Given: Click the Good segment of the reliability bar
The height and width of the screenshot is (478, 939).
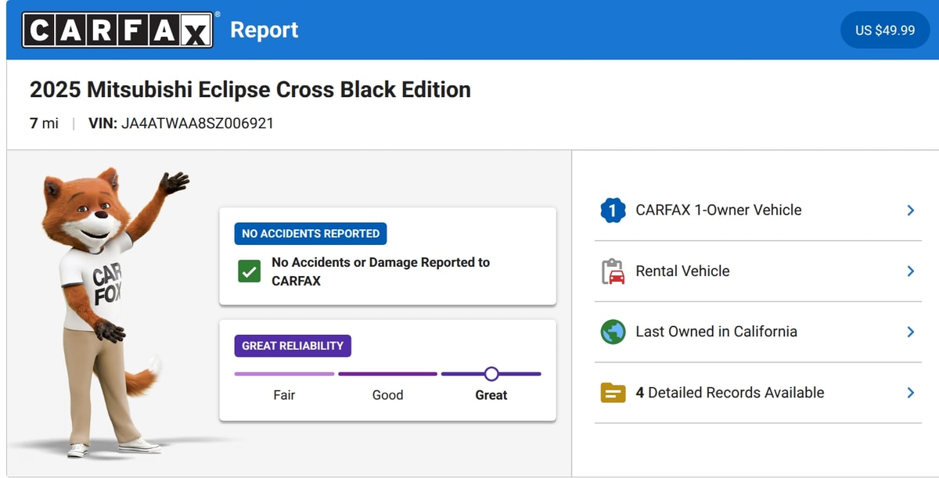Looking at the screenshot, I should pyautogui.click(x=387, y=374).
